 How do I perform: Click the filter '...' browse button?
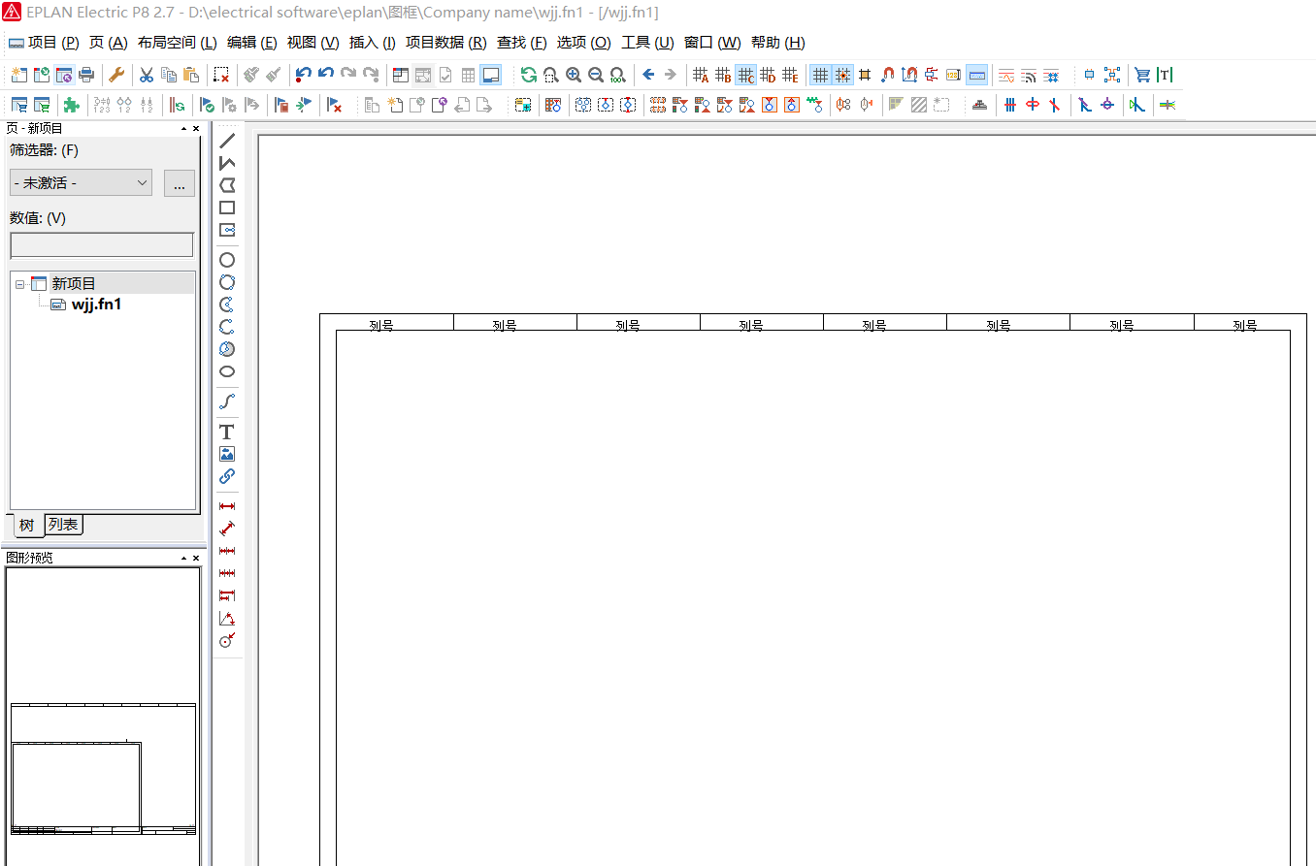click(x=180, y=183)
